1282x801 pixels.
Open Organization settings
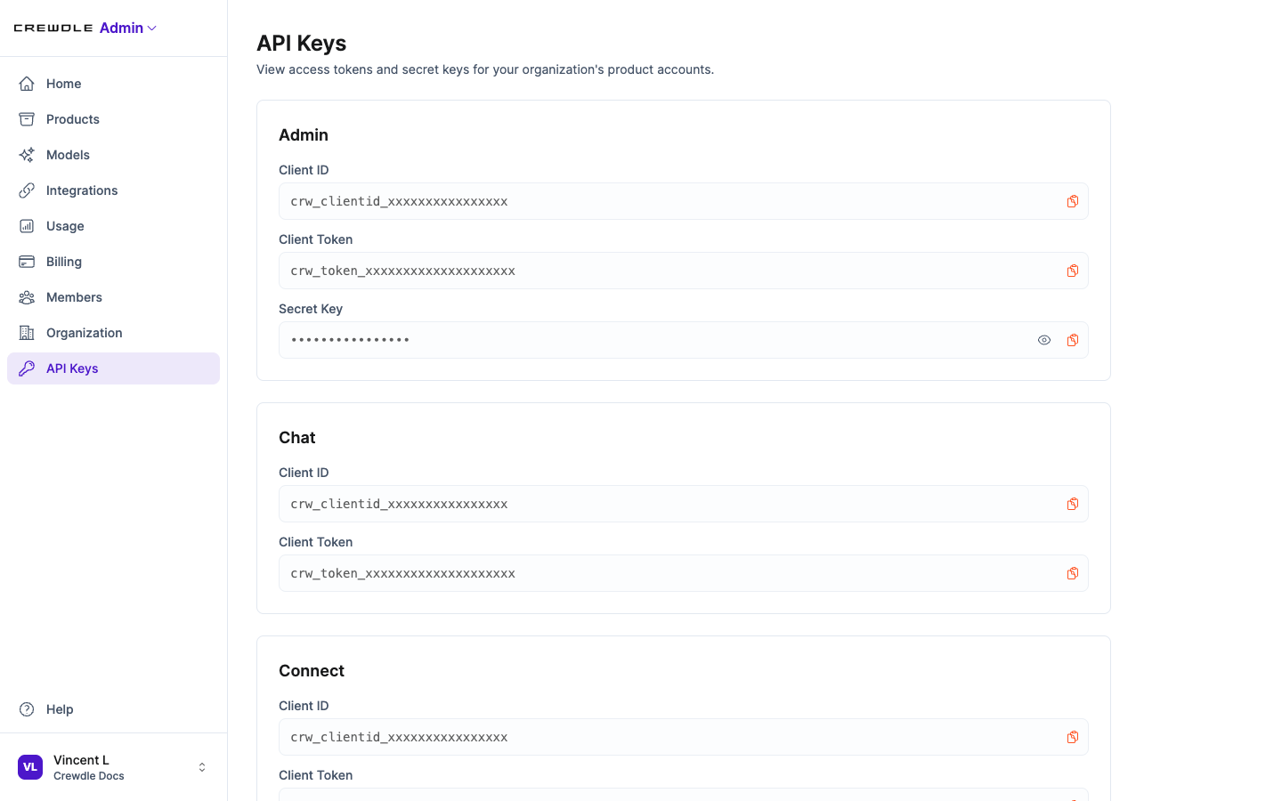(x=113, y=333)
